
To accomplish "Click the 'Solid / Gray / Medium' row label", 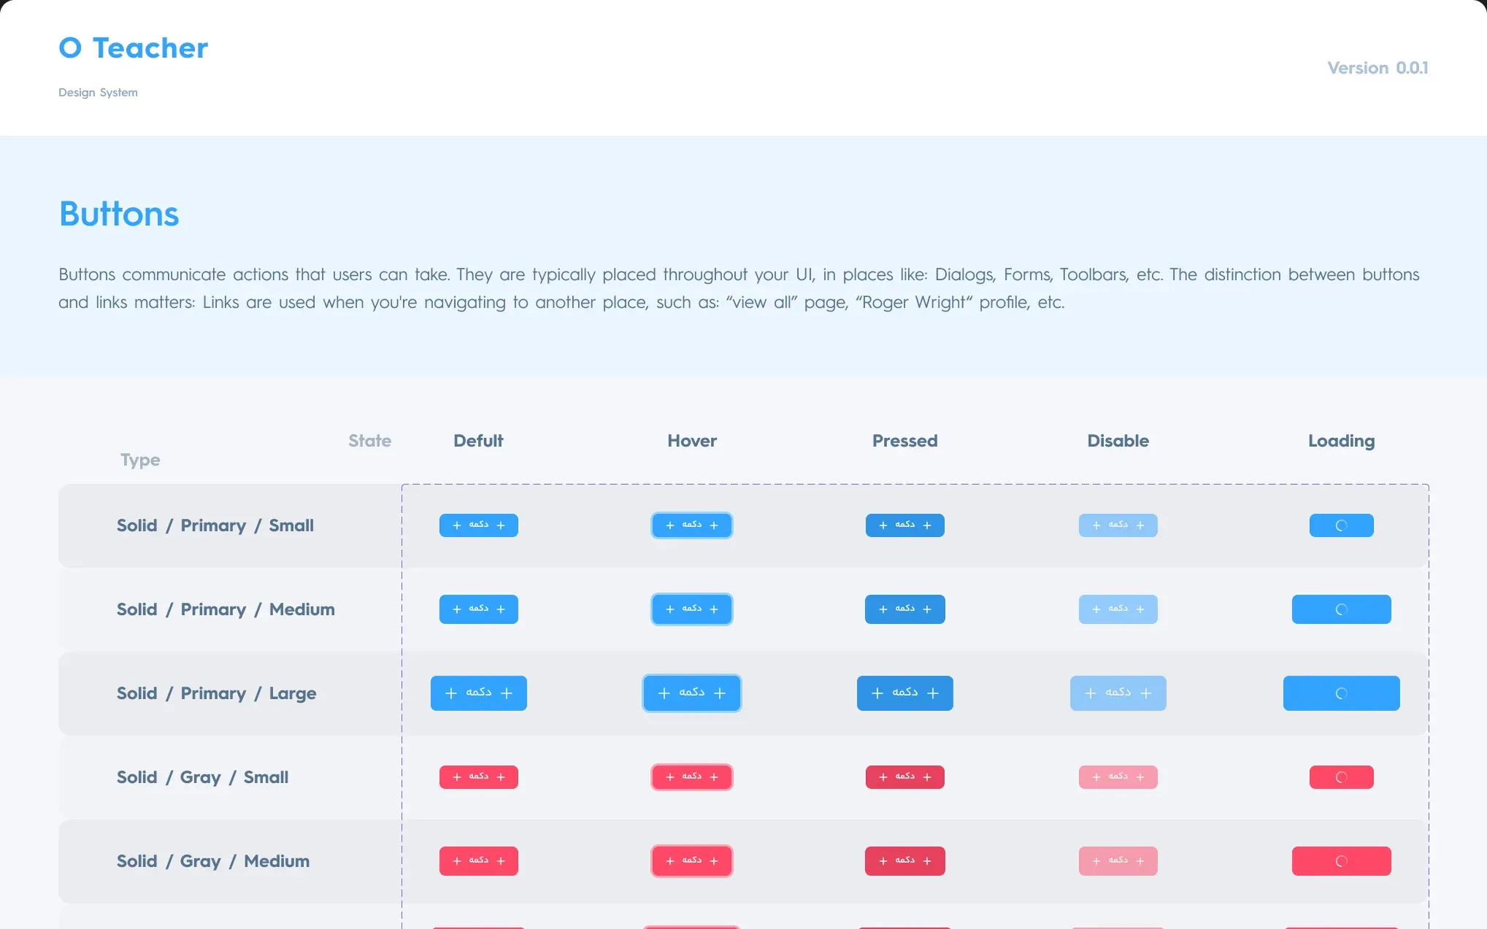I will tap(213, 861).
